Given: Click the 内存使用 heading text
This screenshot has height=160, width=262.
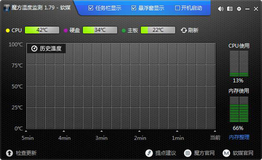Looking at the screenshot, I should click(239, 91).
